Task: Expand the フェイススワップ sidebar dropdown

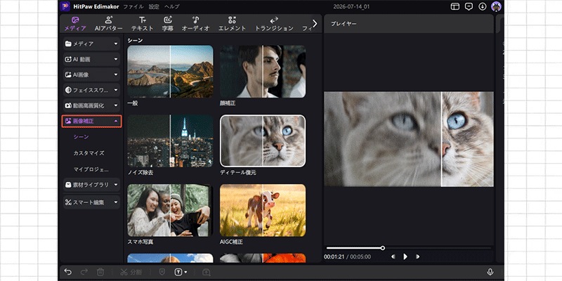Action: [92, 90]
